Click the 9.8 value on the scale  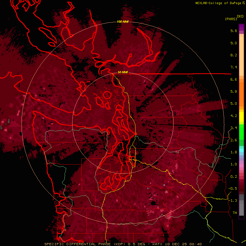click(x=234, y=31)
